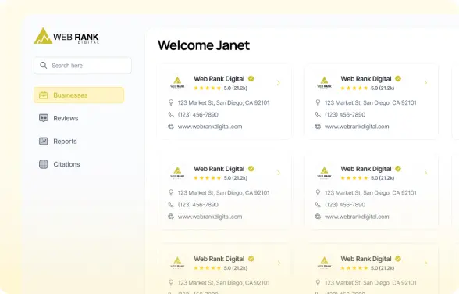Click "Web Rank Digital" title in bottom-right card
Screen dimensions: 459x294
click(x=366, y=259)
